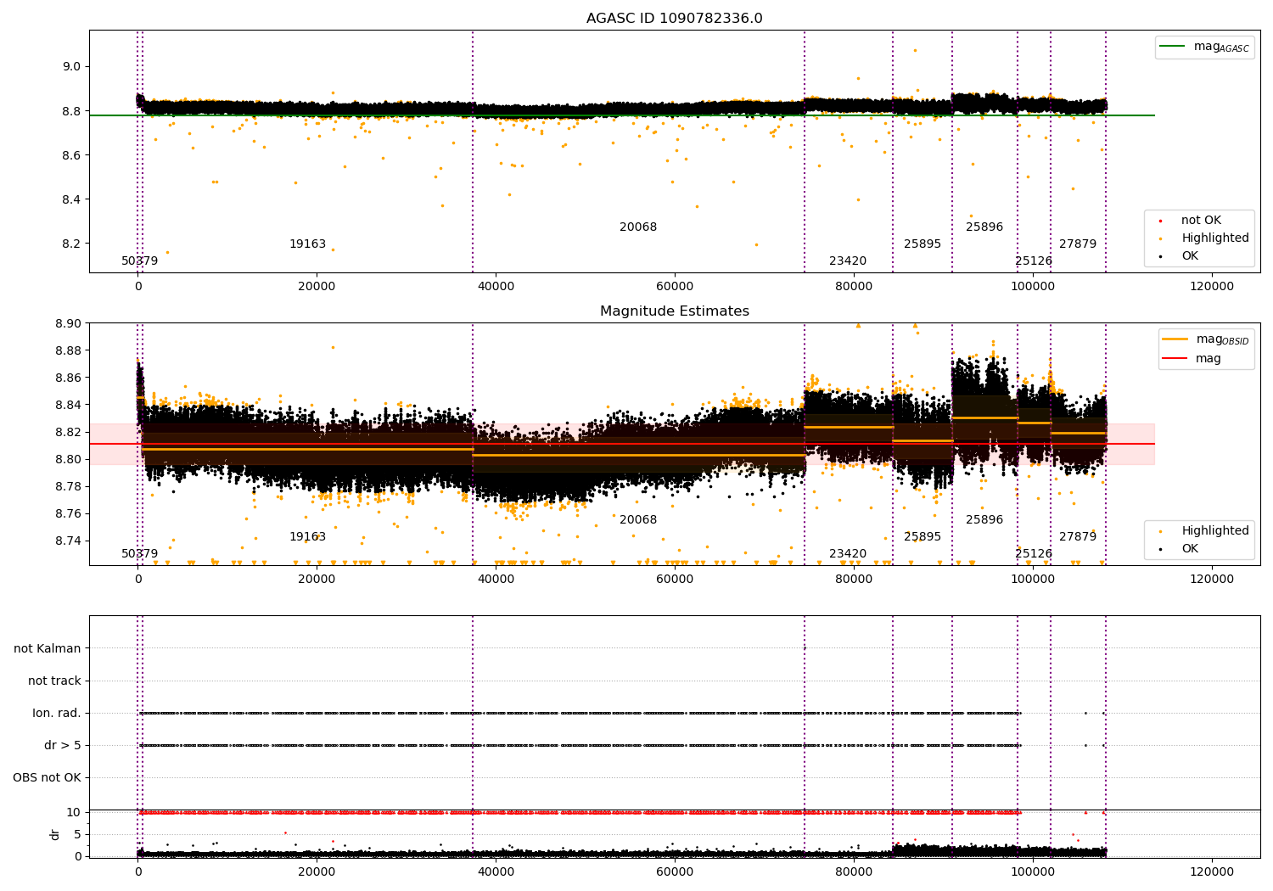Click obsid label 27879 in Magnitude Estimates plot

coord(1078,536)
